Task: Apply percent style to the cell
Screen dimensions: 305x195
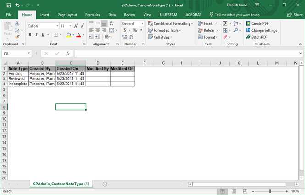Action: pyautogui.click(x=134, y=30)
